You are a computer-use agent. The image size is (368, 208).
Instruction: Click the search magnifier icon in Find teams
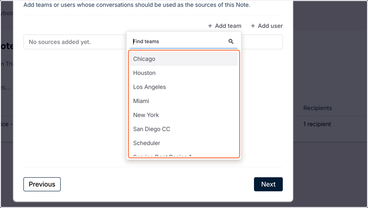click(231, 41)
